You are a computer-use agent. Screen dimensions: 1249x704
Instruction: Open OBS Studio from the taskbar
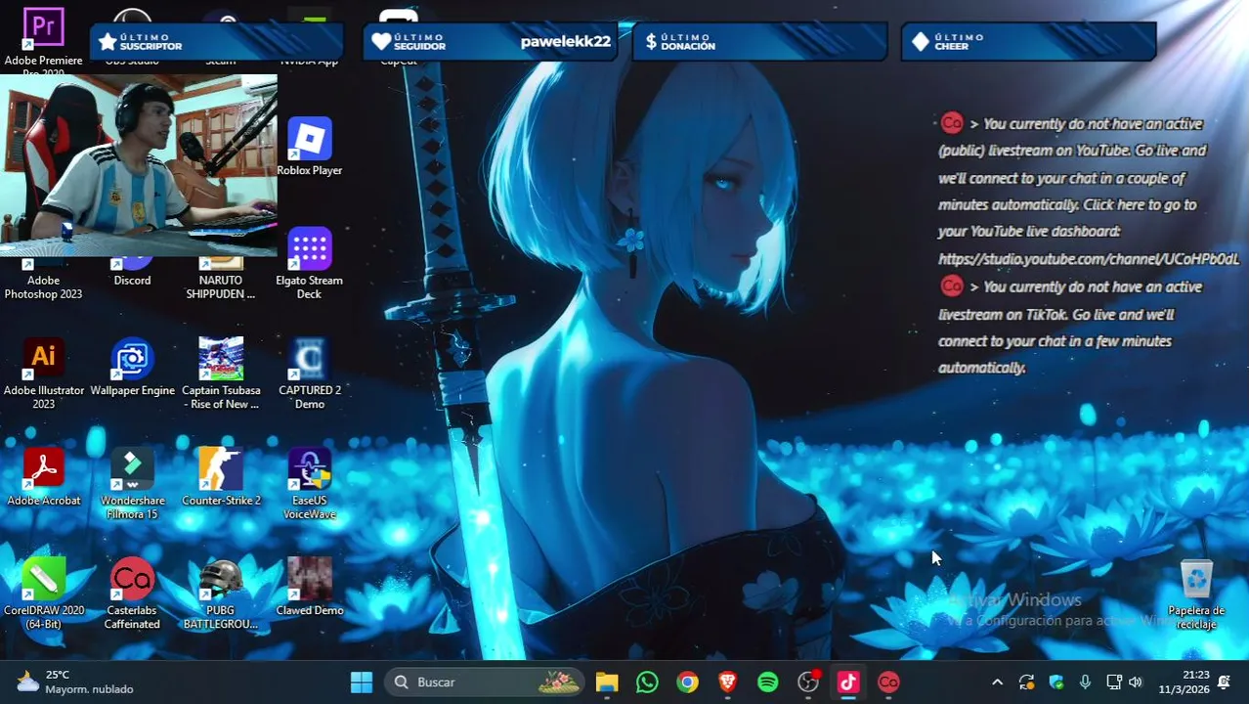[x=808, y=682]
